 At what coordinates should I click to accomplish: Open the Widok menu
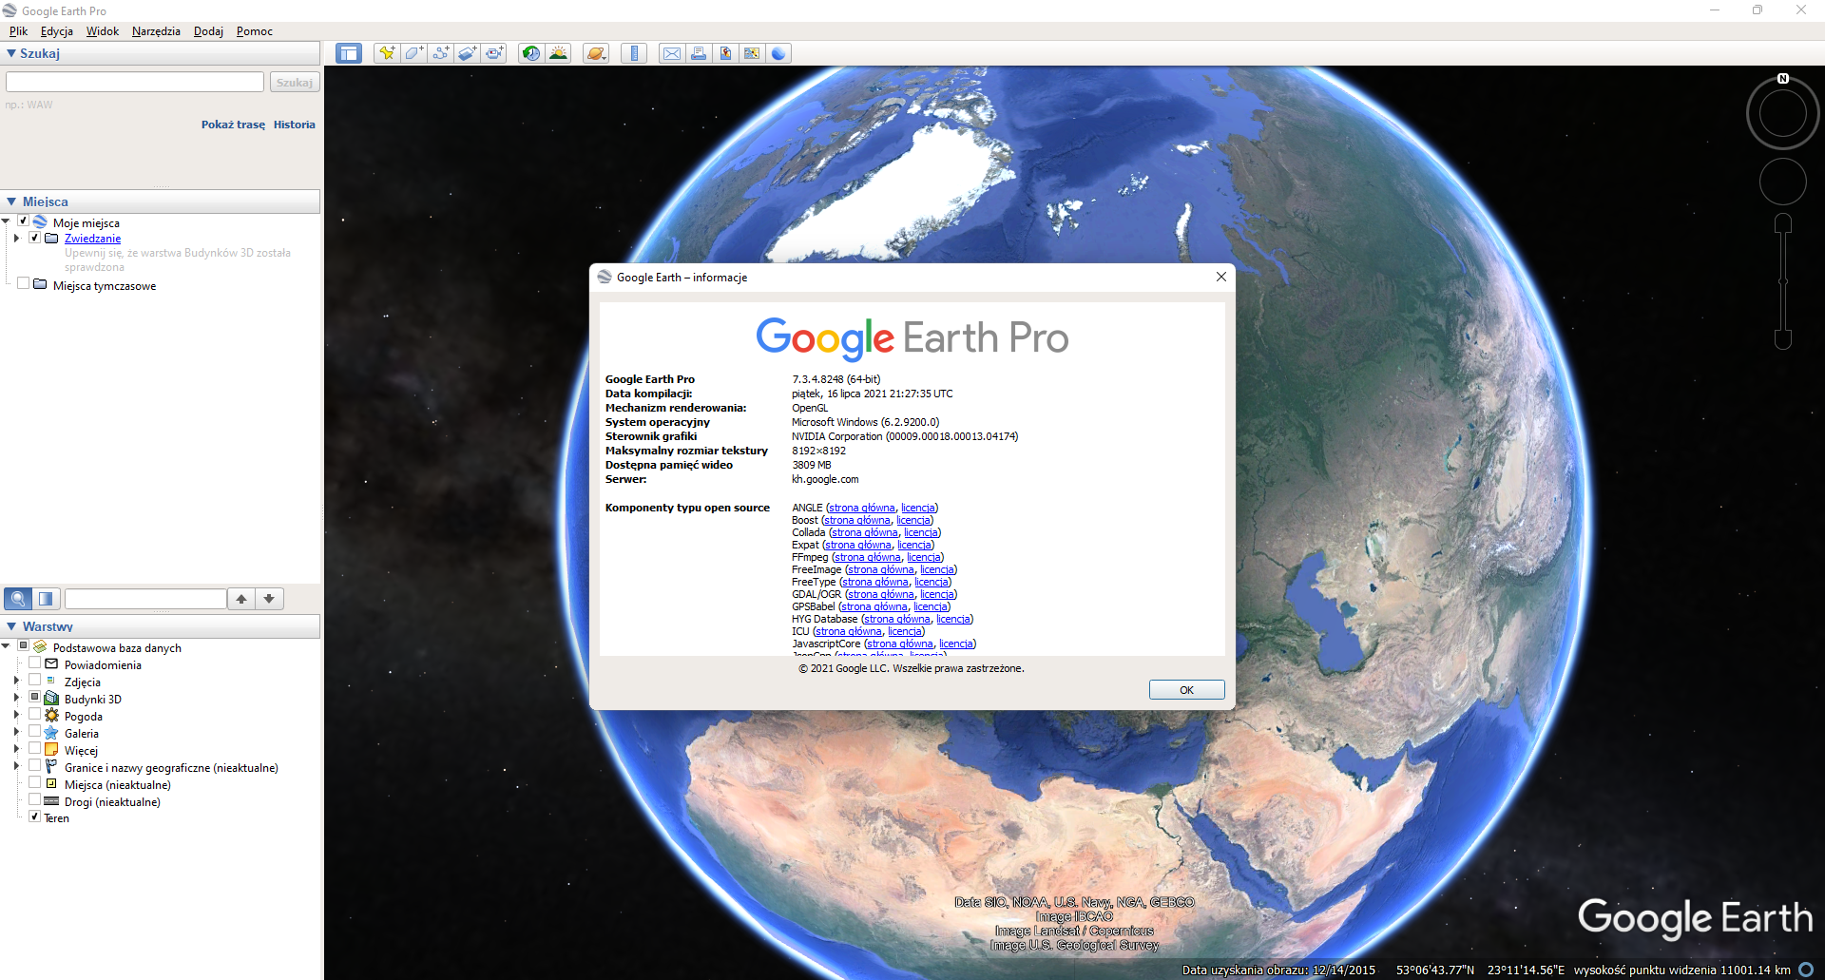(x=103, y=31)
